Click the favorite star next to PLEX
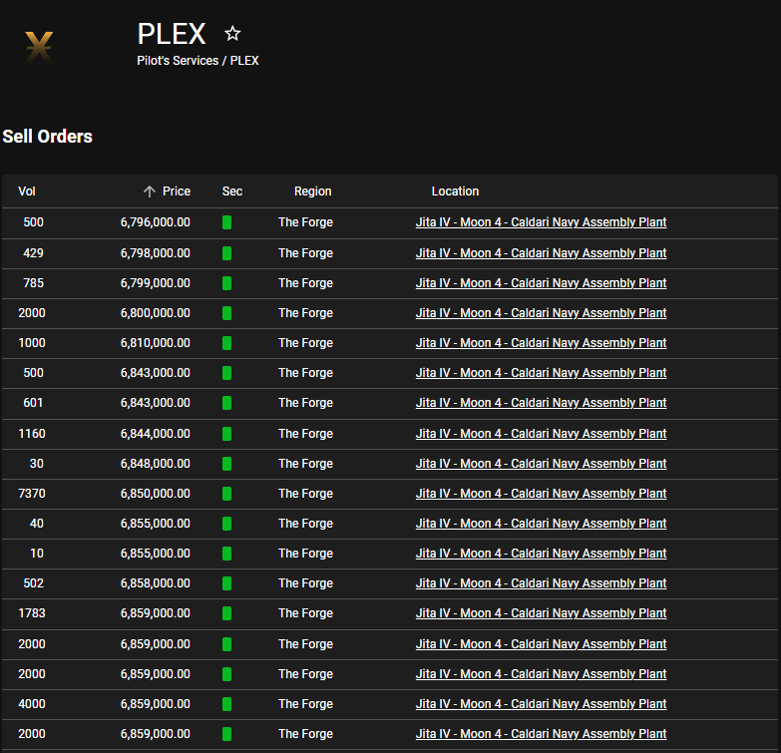Image resolution: width=781 pixels, height=753 pixels. coord(232,33)
